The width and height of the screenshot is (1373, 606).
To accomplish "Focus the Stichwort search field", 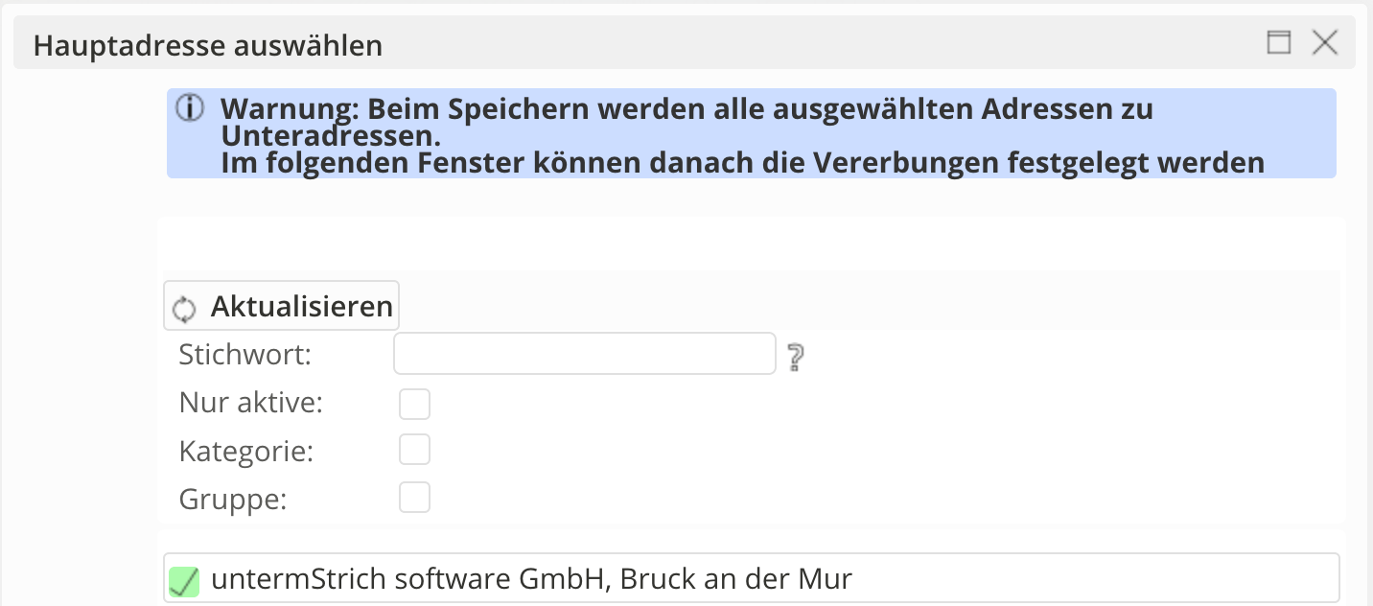I will tap(584, 354).
